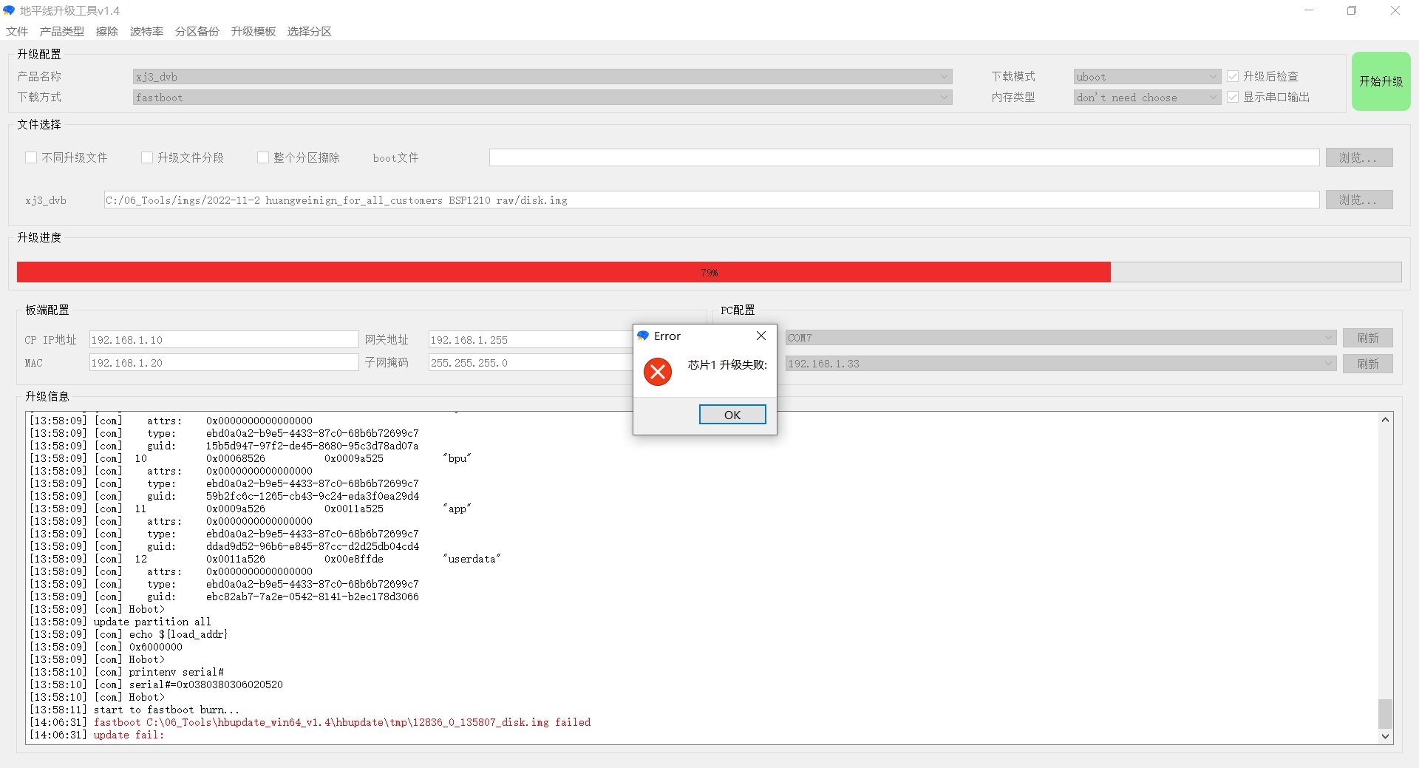Click the Error dialog title icon
Viewport: 1419px width, 768px height.
pos(643,336)
